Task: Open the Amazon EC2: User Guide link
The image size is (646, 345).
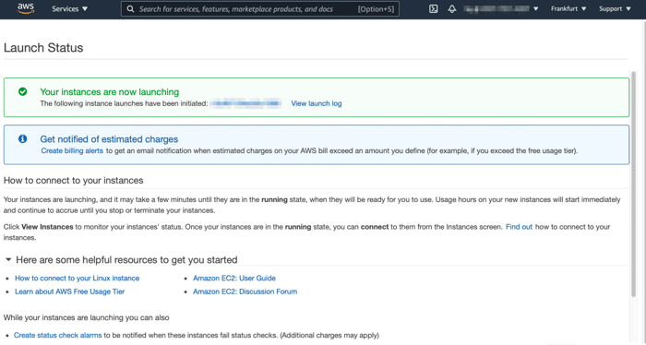Action: coord(234,278)
